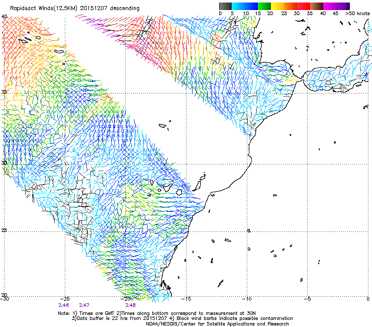Screen dimensions: 372x327
Task: Click longitude axis label '0' at bottom right
Action: (x=368, y=299)
